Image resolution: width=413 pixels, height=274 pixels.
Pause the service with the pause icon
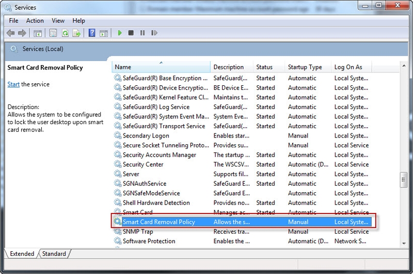click(x=142, y=33)
